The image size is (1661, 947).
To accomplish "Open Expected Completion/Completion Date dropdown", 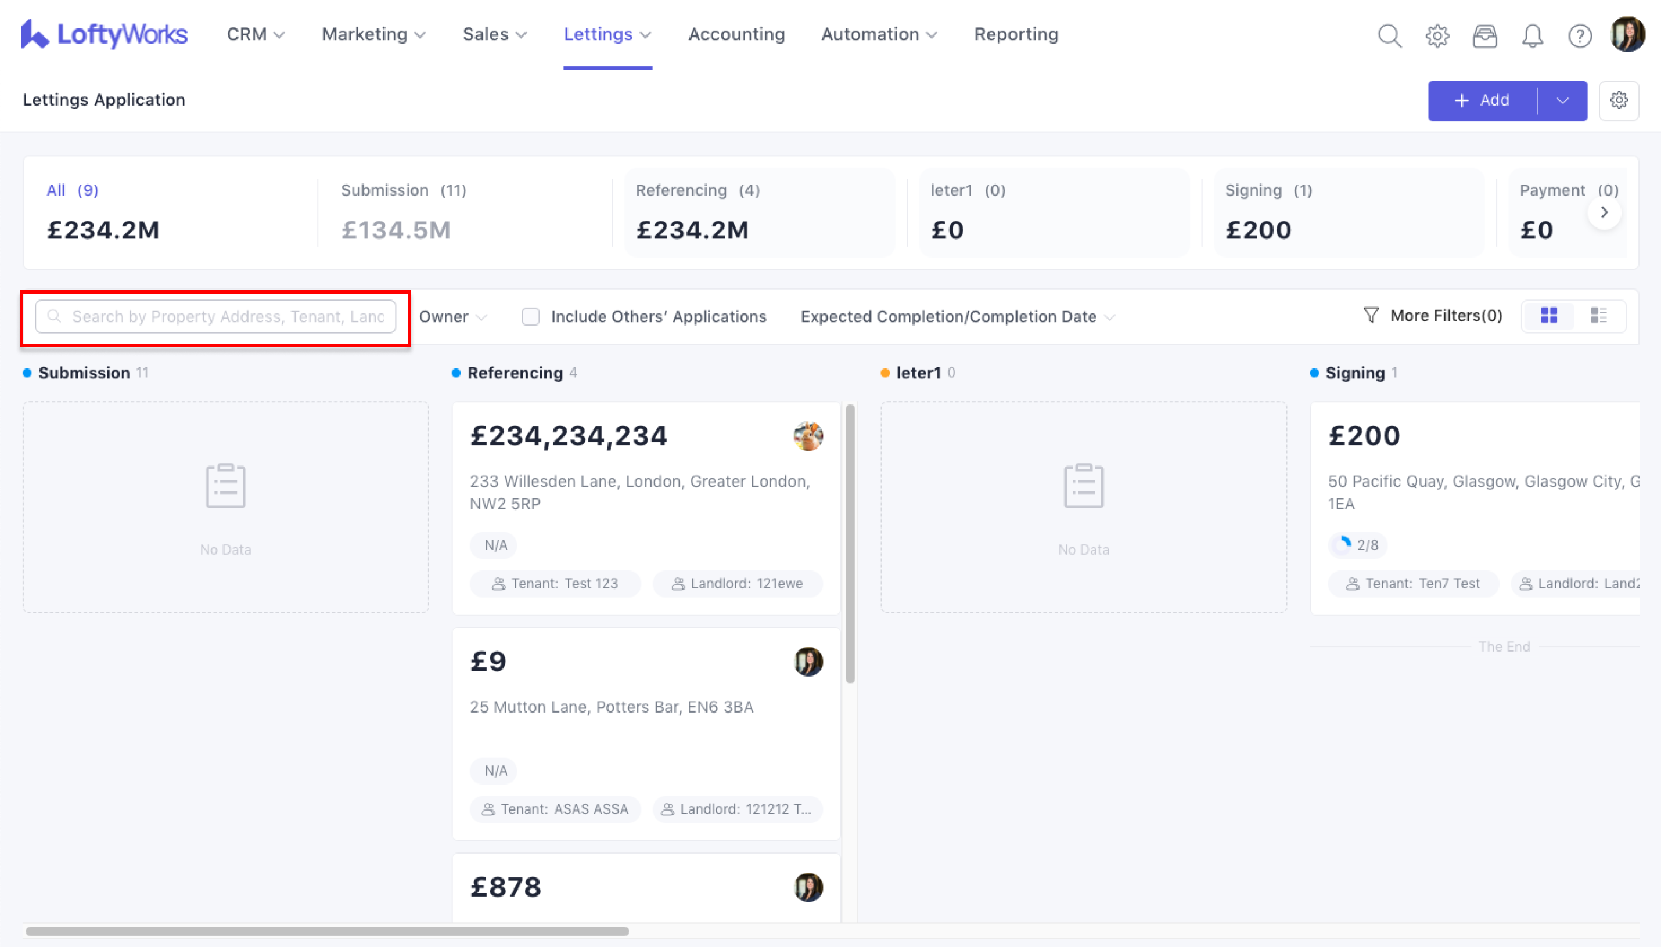I will click(957, 316).
